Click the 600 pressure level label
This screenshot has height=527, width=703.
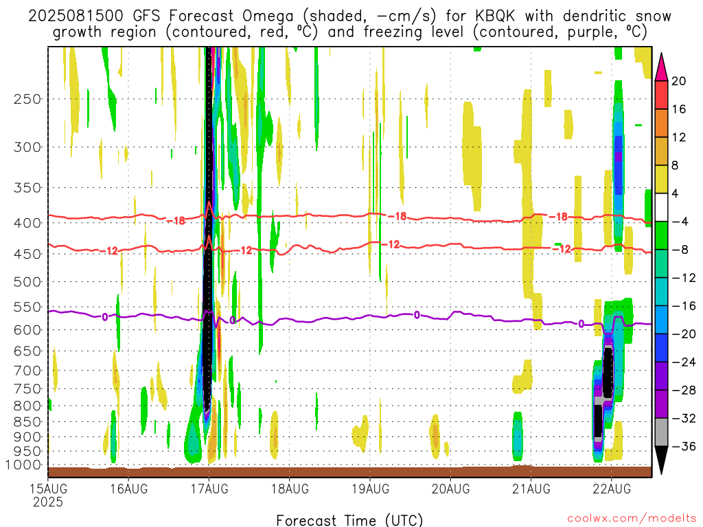pyautogui.click(x=27, y=330)
